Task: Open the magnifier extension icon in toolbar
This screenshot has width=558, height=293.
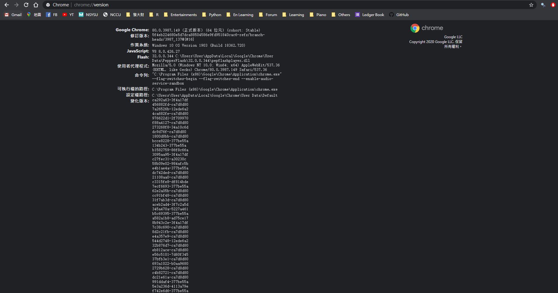Action: click(543, 5)
